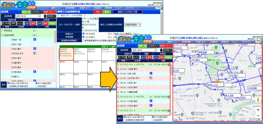The height and width of the screenshot is (124, 263).
Task: Collapse the 送迎利用者 group in back window
Action: point(2,35)
